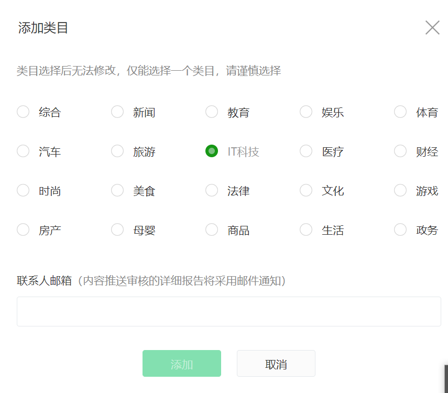This screenshot has width=448, height=393.
Task: Select the 医疗 category
Action: 306,151
